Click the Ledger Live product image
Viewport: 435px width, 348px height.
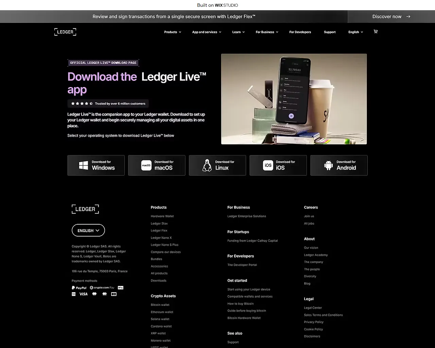(294, 99)
